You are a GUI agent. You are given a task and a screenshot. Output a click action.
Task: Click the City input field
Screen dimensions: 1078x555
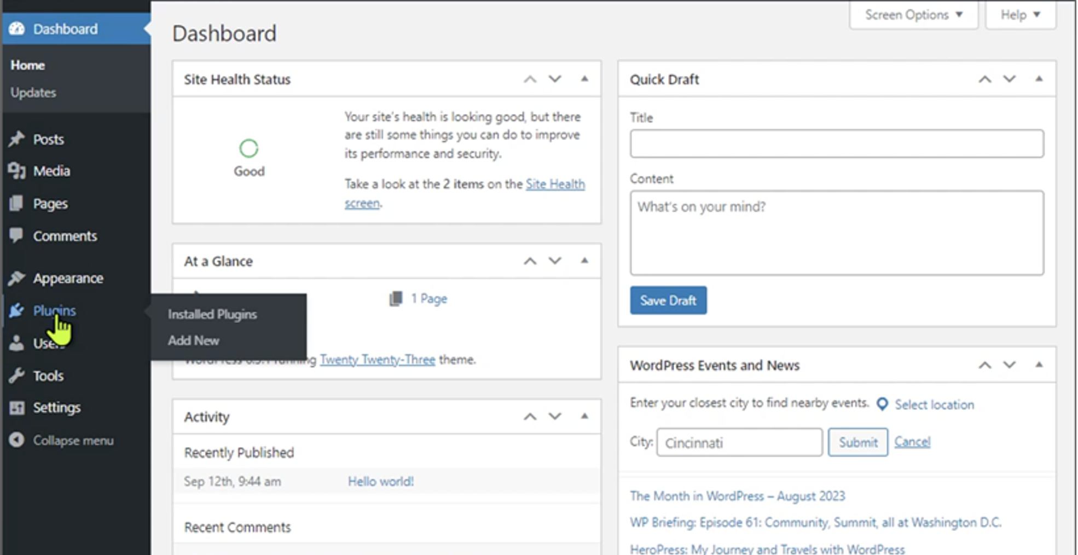click(739, 442)
